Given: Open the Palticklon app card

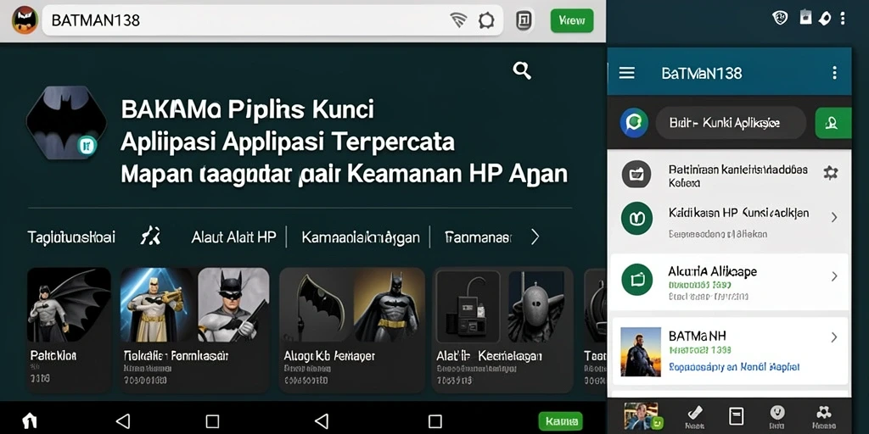Looking at the screenshot, I should tap(69, 330).
